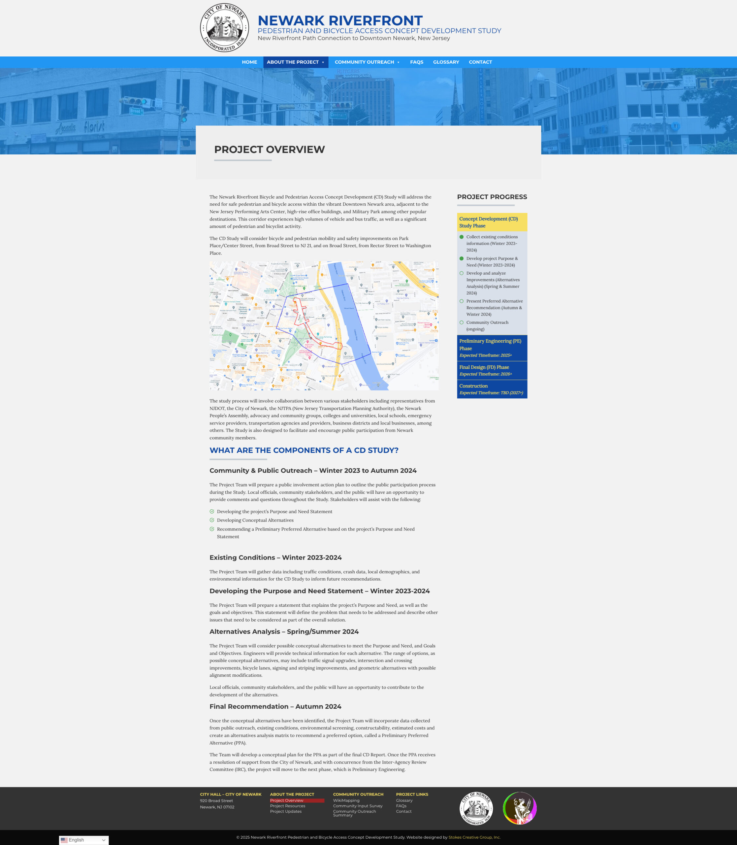737x845 pixels.
Task: Click the colorful circular logo in footer
Action: click(x=520, y=808)
